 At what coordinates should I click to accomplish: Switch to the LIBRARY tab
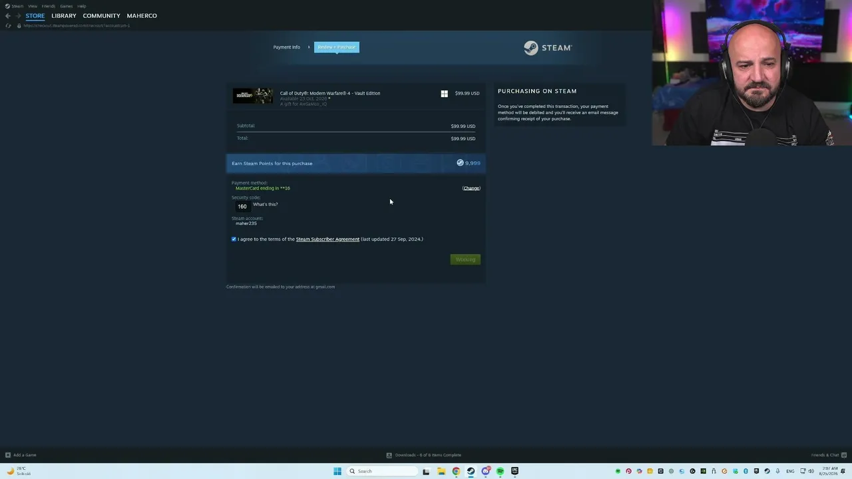[x=64, y=16]
